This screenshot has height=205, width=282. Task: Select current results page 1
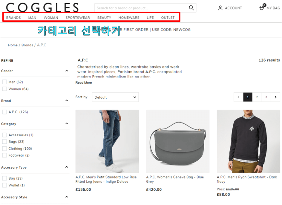coord(248,97)
